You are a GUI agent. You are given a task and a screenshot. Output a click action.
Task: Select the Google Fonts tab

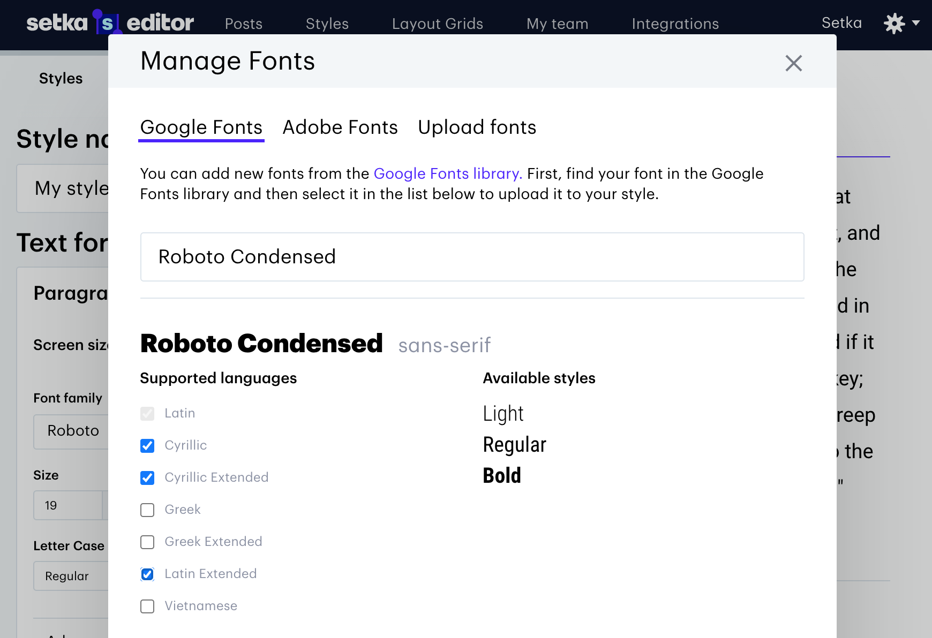pos(201,127)
